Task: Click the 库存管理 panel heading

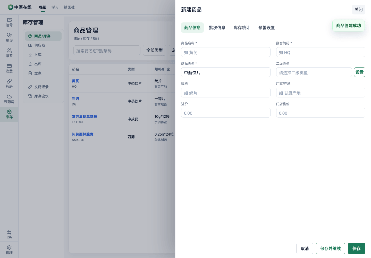Action: click(33, 22)
